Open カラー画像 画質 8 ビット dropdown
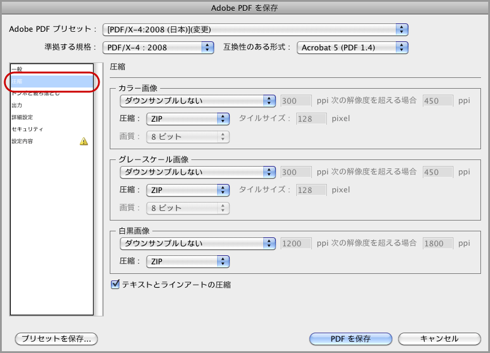This screenshot has width=490, height=353. [188, 137]
